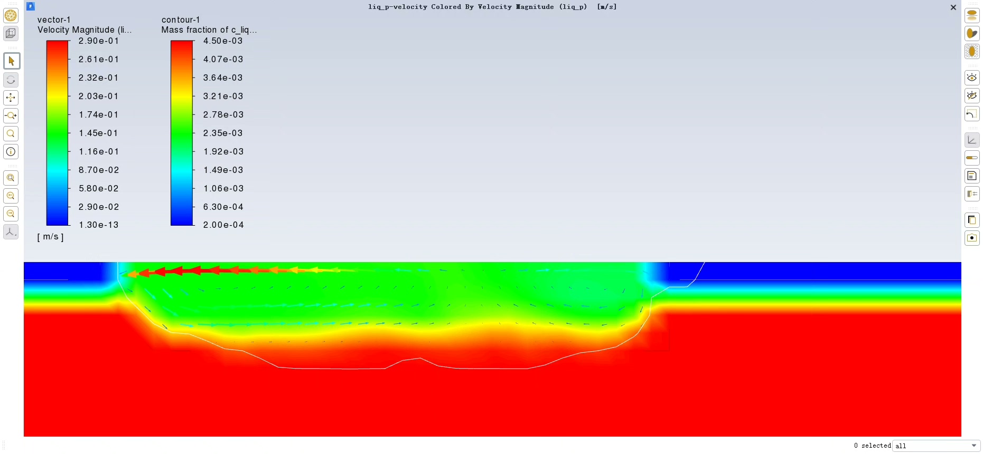Click the '[ m/s ]' units label
This screenshot has height=454, width=983.
(x=51, y=237)
